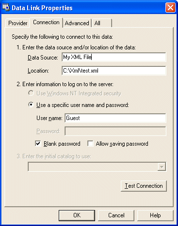Go to the All tab
Screen dimensions: 178x226
[x=101, y=23]
